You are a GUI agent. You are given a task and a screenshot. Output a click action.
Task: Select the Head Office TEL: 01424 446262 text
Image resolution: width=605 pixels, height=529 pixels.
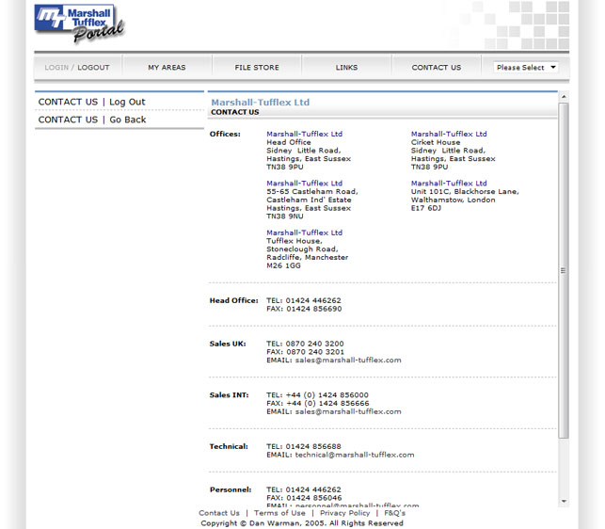[304, 300]
